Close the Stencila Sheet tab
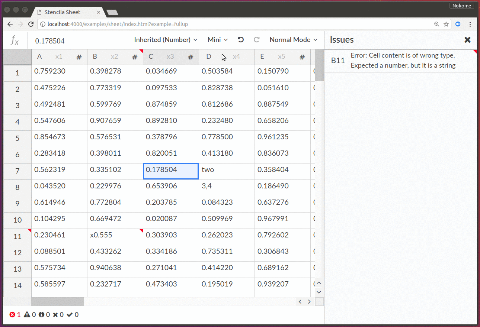Image resolution: width=480 pixels, height=327 pixels. pyautogui.click(x=99, y=12)
